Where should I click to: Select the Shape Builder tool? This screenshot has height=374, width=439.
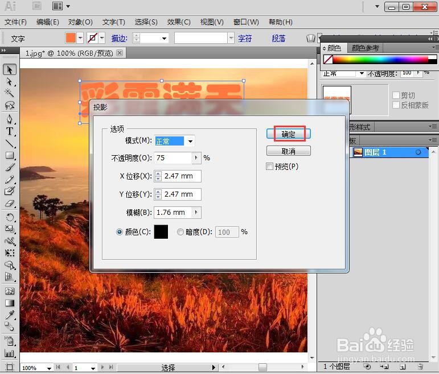[10, 265]
